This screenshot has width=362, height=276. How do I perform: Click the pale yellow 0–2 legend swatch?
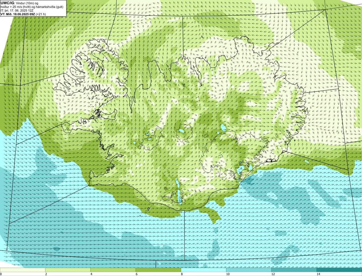23,270
